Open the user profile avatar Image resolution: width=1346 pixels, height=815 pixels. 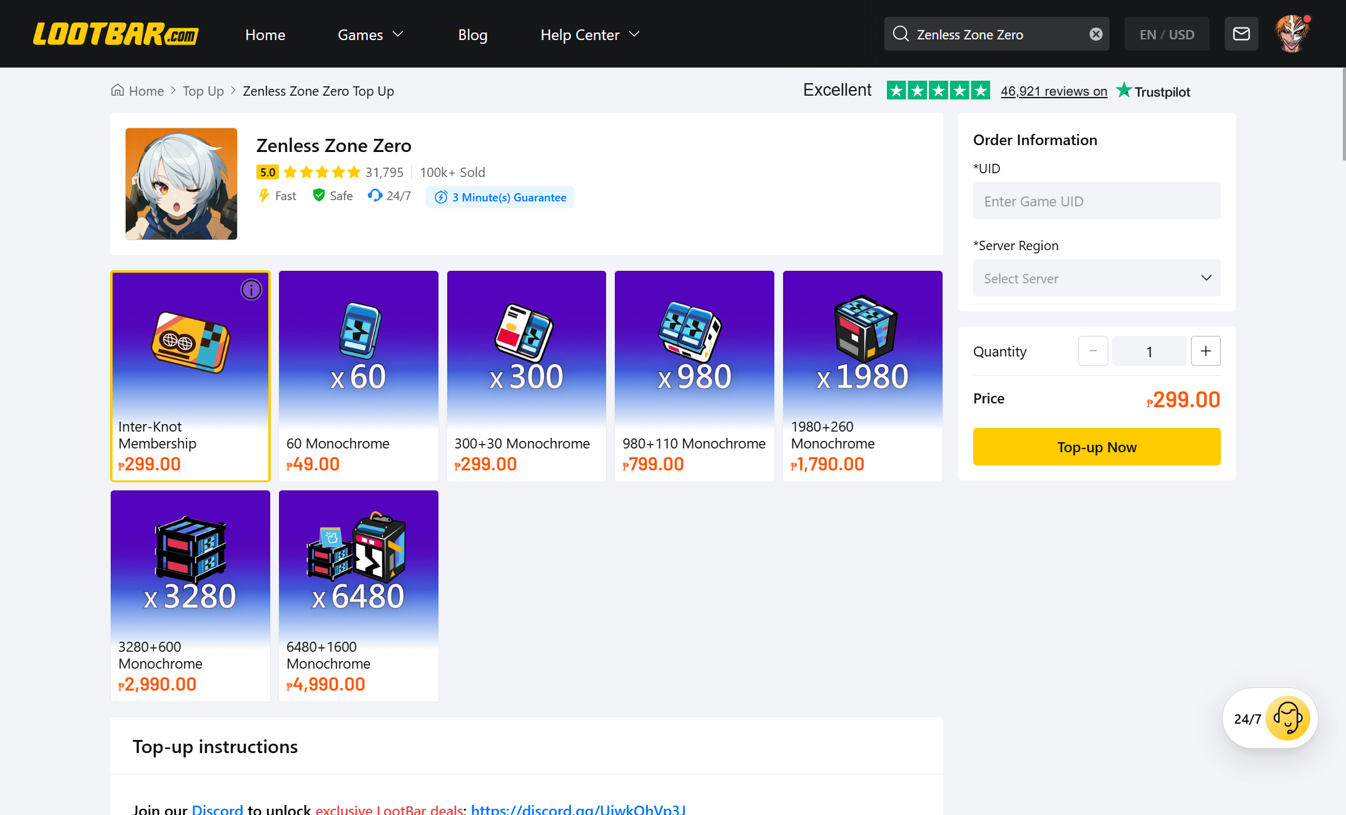click(1292, 34)
